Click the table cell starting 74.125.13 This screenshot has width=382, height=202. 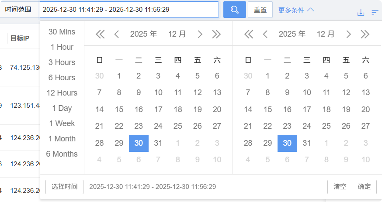click(25, 68)
